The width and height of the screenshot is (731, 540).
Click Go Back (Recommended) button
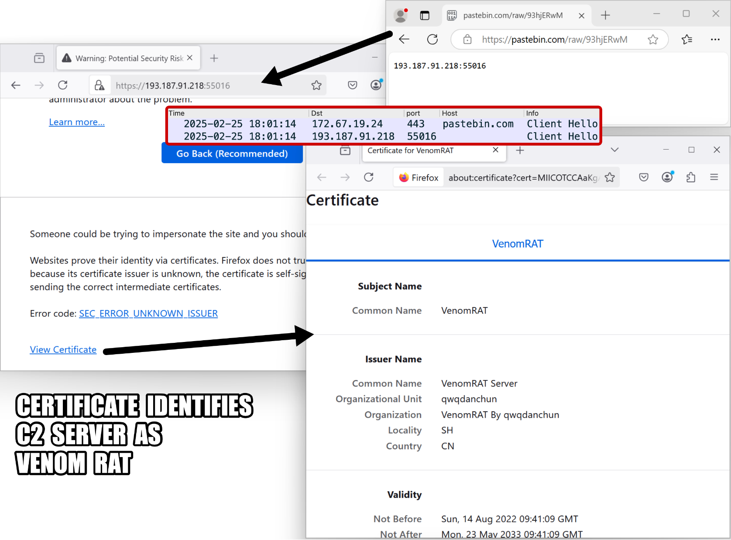point(232,154)
